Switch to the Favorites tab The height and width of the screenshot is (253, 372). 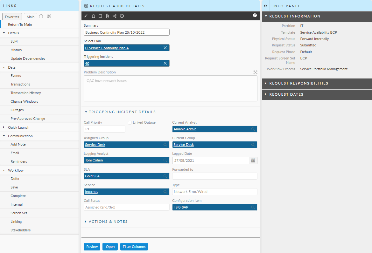tap(12, 17)
